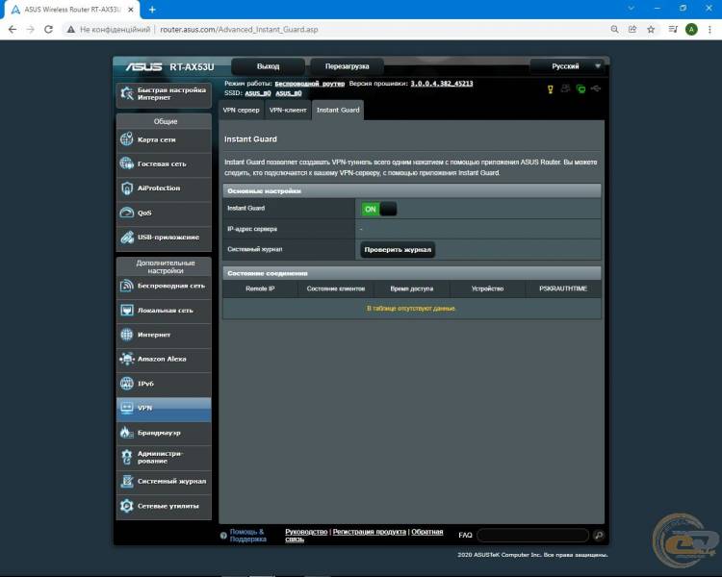This screenshot has height=577, width=722.
Task: Open the Quick Internet Setup icon
Action: click(127, 93)
